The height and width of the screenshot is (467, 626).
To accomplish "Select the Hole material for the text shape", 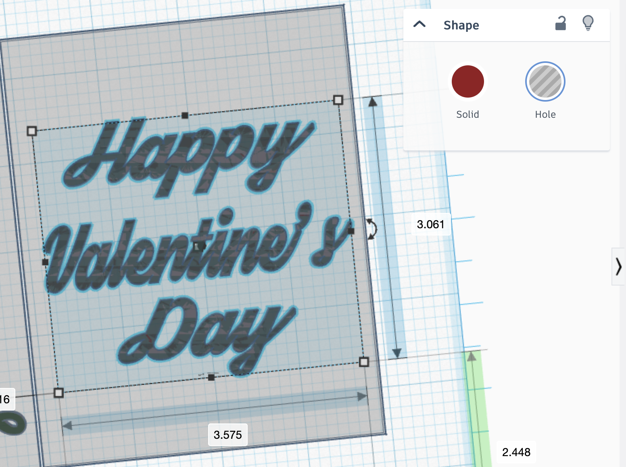I will 545,81.
